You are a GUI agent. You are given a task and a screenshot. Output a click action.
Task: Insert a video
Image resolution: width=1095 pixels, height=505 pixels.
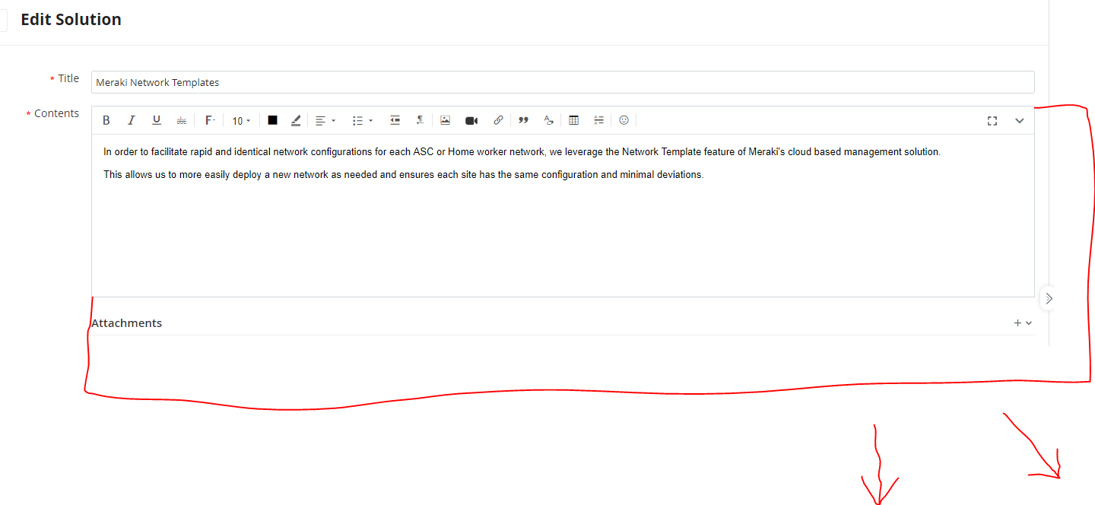coord(471,120)
